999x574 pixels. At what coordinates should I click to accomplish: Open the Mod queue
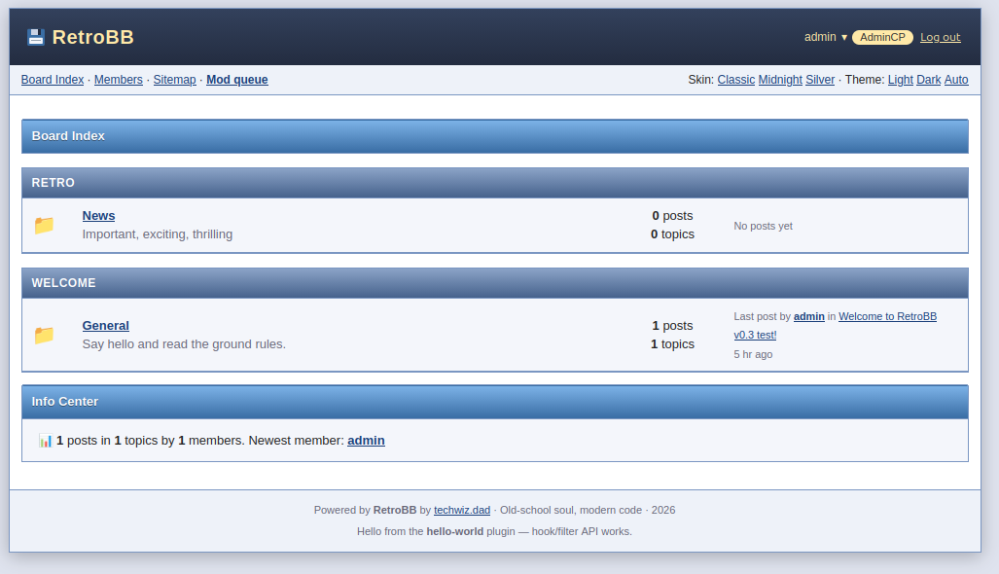(237, 80)
